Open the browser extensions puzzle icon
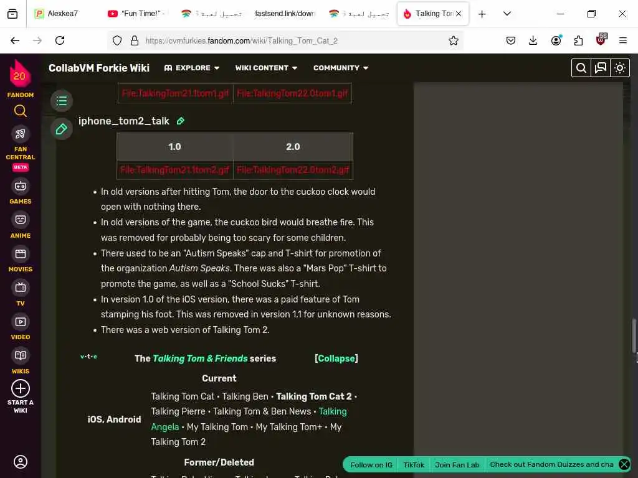The width and height of the screenshot is (638, 478). [578, 40]
